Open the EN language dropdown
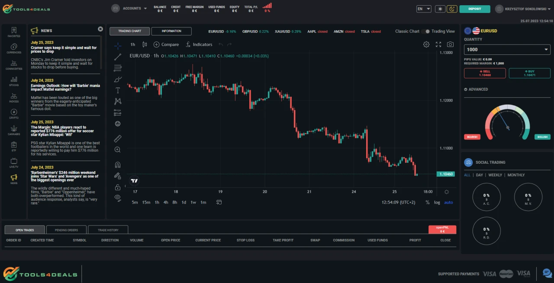The width and height of the screenshot is (554, 283). click(424, 9)
